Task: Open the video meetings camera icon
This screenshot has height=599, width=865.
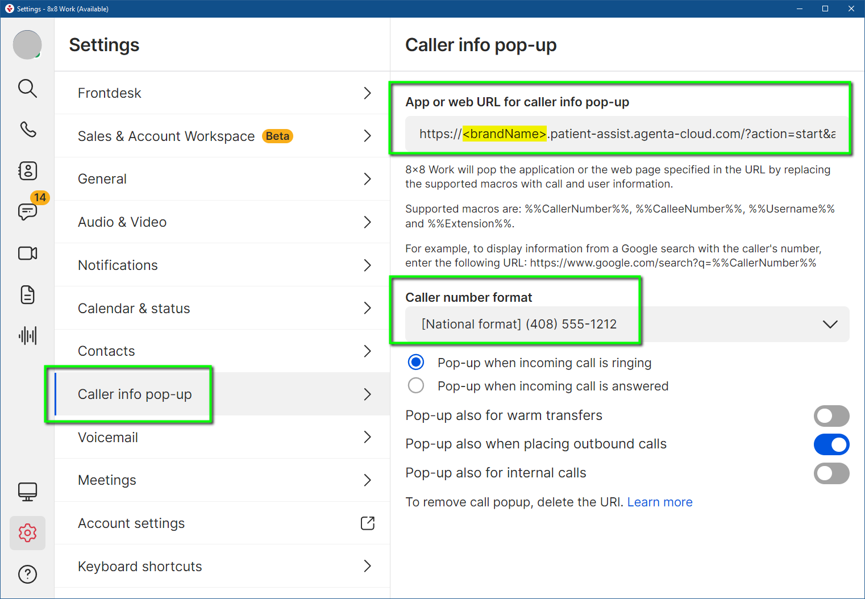Action: point(27,253)
